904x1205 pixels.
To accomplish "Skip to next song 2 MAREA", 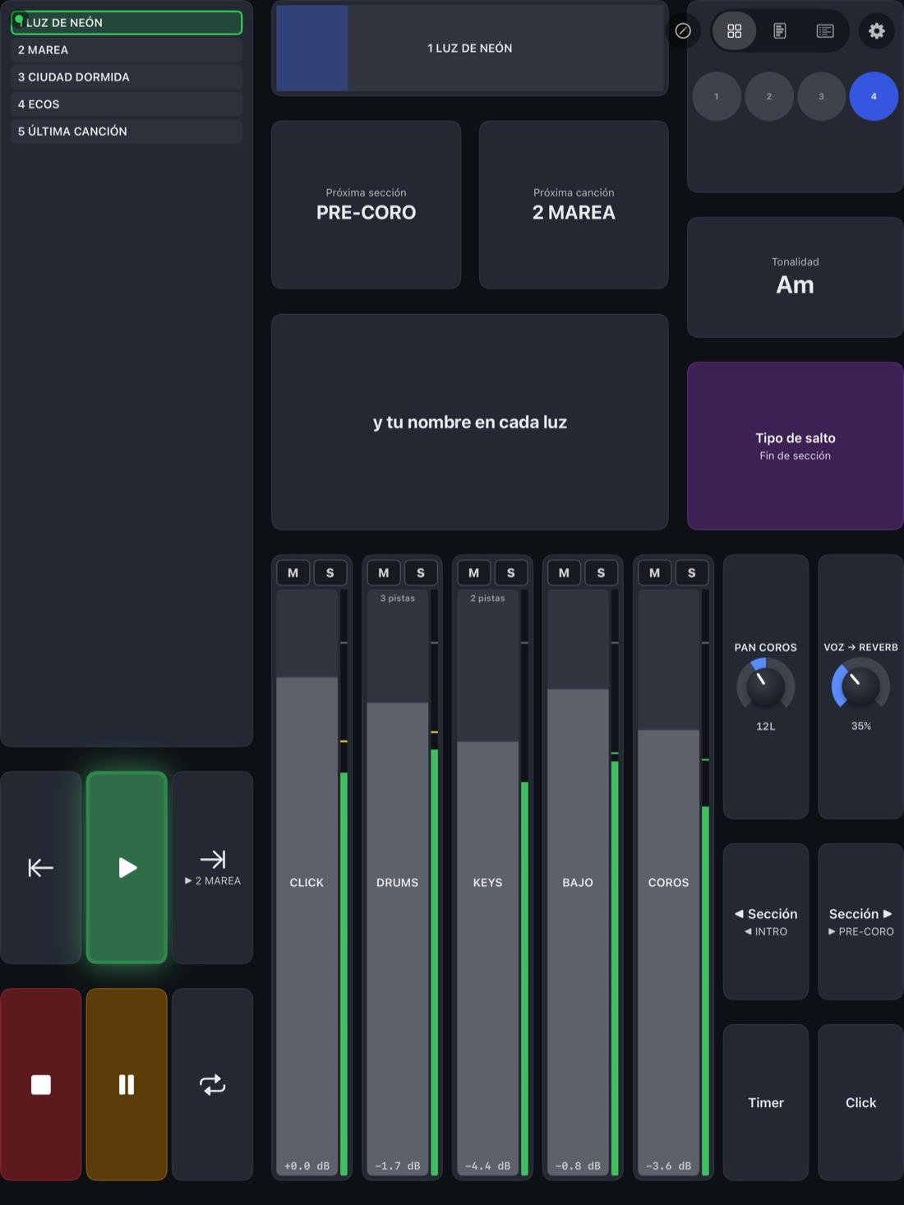I will click(x=212, y=867).
